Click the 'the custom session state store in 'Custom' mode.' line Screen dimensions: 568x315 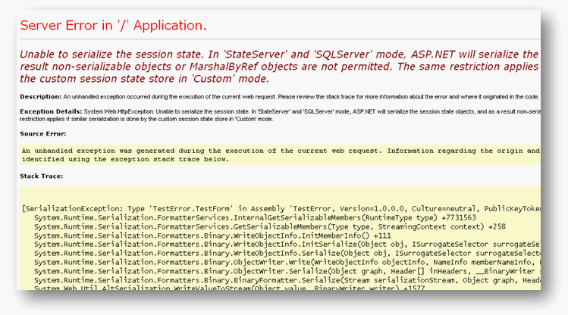pos(145,79)
